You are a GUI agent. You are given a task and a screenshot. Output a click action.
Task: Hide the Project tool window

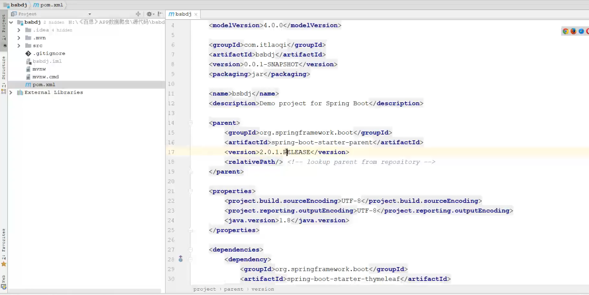coord(160,14)
